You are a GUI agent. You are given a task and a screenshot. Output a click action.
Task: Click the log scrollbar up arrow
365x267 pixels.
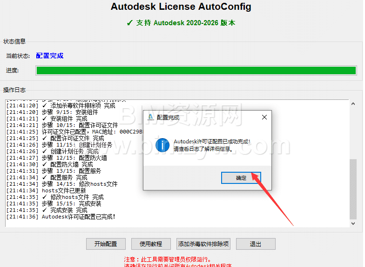(353, 103)
